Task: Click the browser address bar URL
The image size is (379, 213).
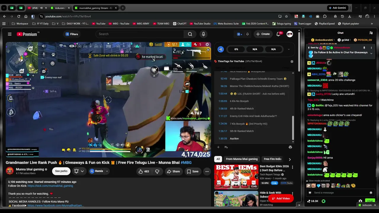Action: [68, 16]
